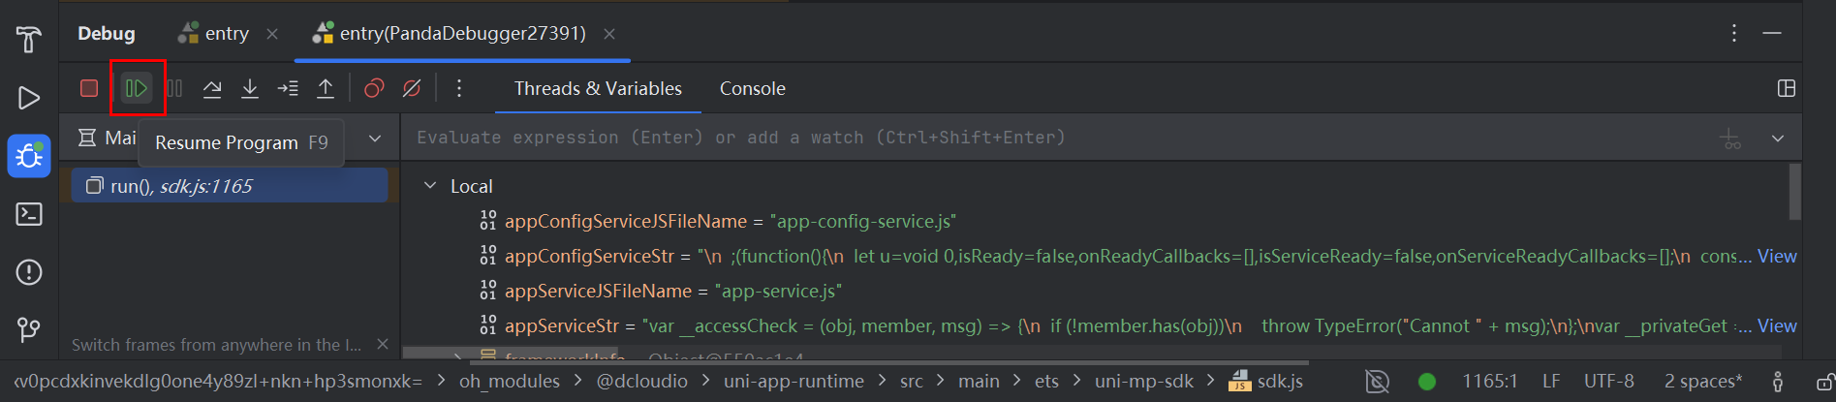The image size is (1836, 402).
Task: Click the Resume Program button
Action: coord(137,88)
